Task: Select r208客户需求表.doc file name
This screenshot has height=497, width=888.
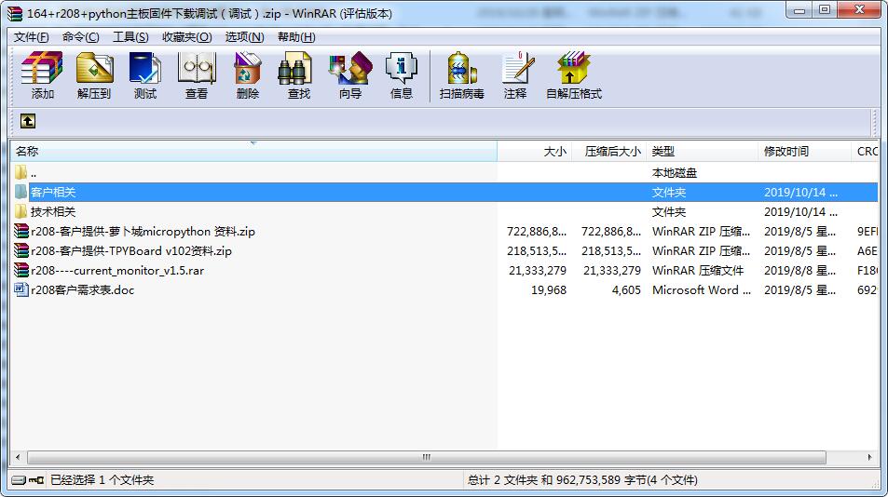Action: [83, 290]
